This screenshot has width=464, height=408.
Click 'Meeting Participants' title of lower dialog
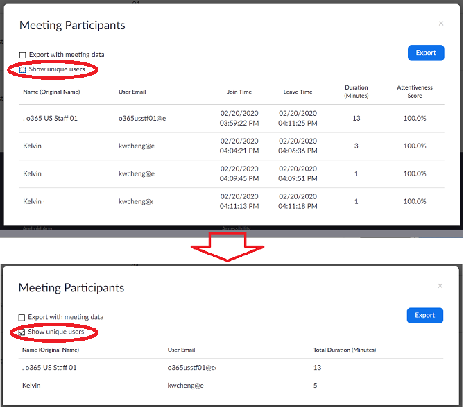click(71, 288)
